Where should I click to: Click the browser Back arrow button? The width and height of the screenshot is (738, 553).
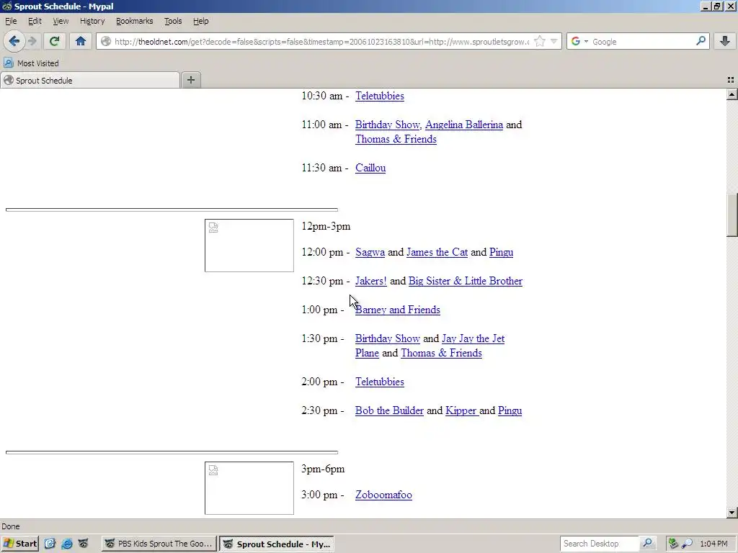point(14,41)
